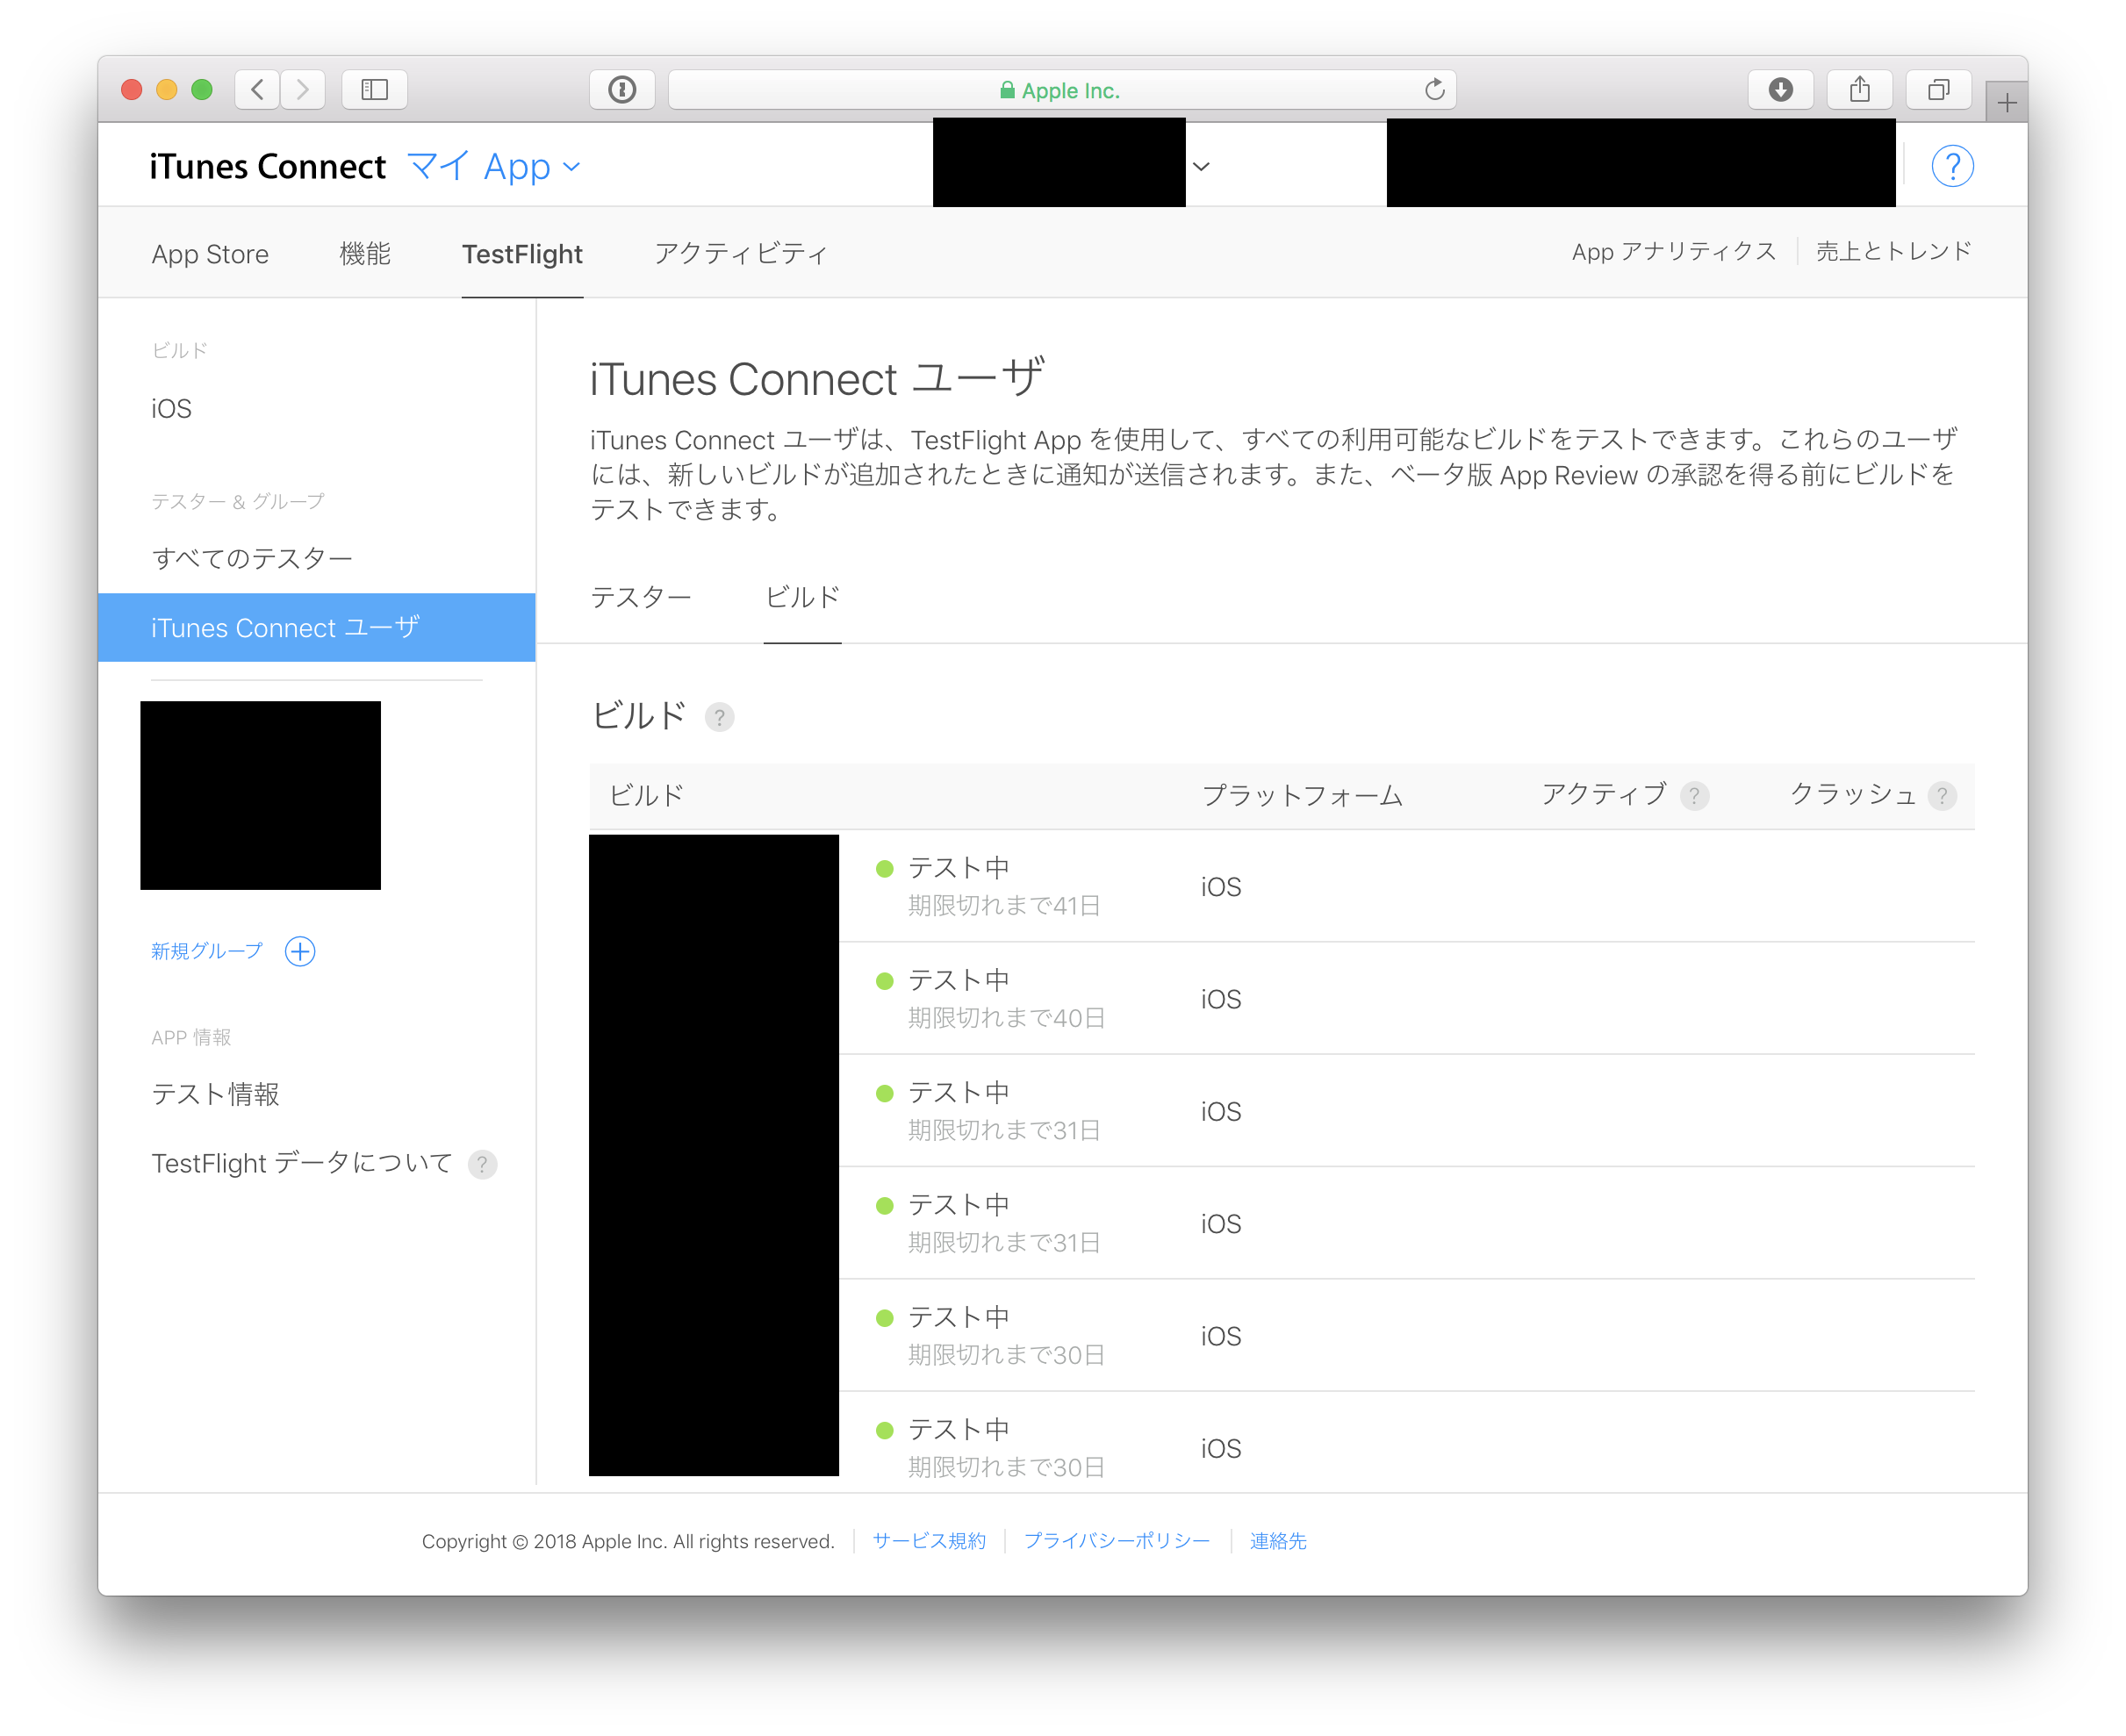Open テスト情報 in sidebar
Viewport: 2126px width, 1736px height.
click(215, 1094)
